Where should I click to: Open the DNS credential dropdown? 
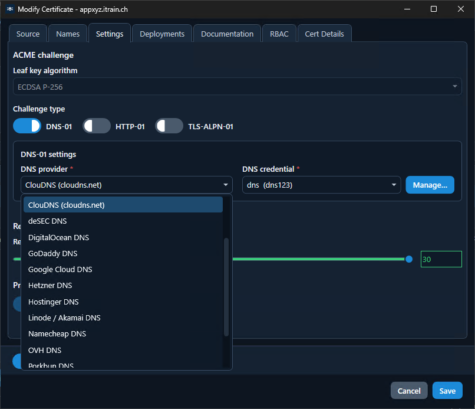[x=321, y=185]
